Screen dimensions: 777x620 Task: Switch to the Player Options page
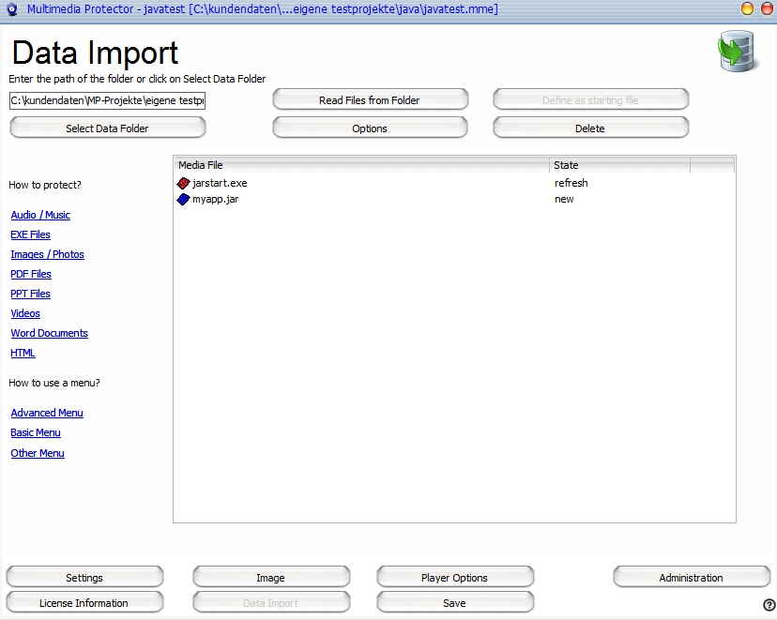click(454, 578)
